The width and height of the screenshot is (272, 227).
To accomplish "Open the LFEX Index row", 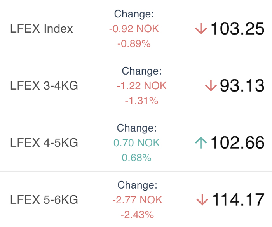I will 136,29.
